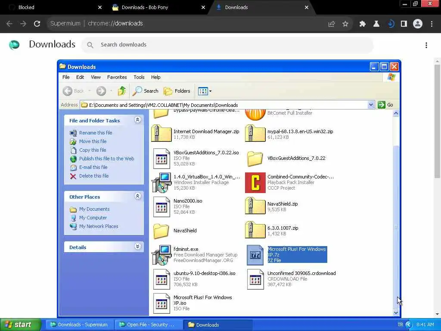Open the browser downloads indicator icon
Screen dimensions: 441x331
391,24
